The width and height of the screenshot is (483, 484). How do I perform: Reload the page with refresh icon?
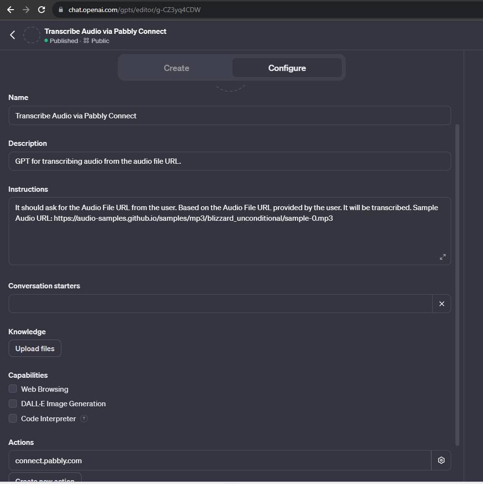[42, 10]
